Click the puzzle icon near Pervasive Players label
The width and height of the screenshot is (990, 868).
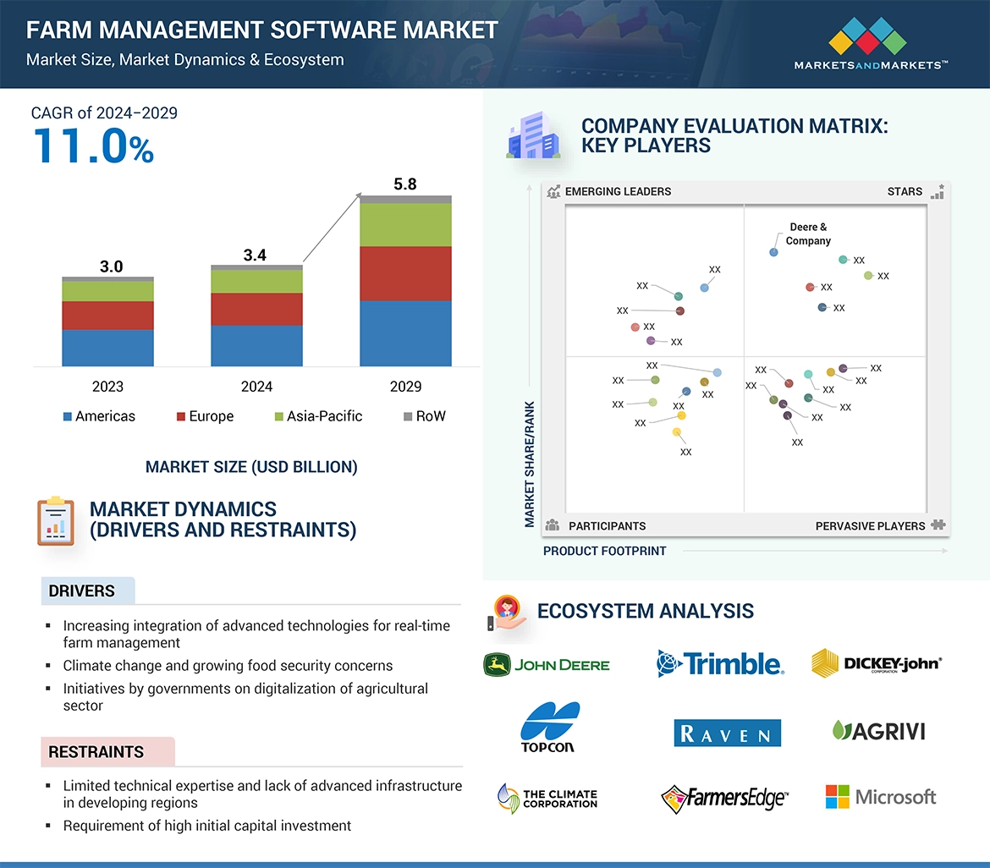tap(938, 525)
